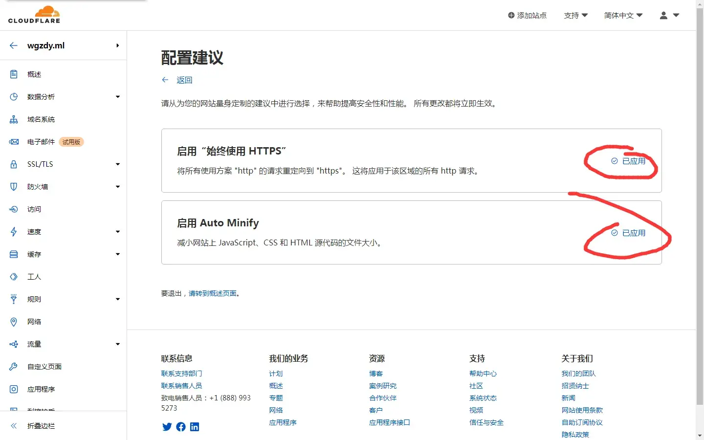Click the 速度 lightning bolt icon
Screen dimensions: 704x440
click(14, 232)
